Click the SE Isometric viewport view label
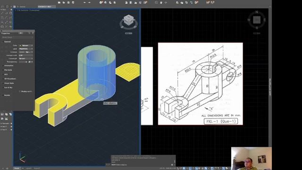 pyautogui.click(x=24, y=10)
